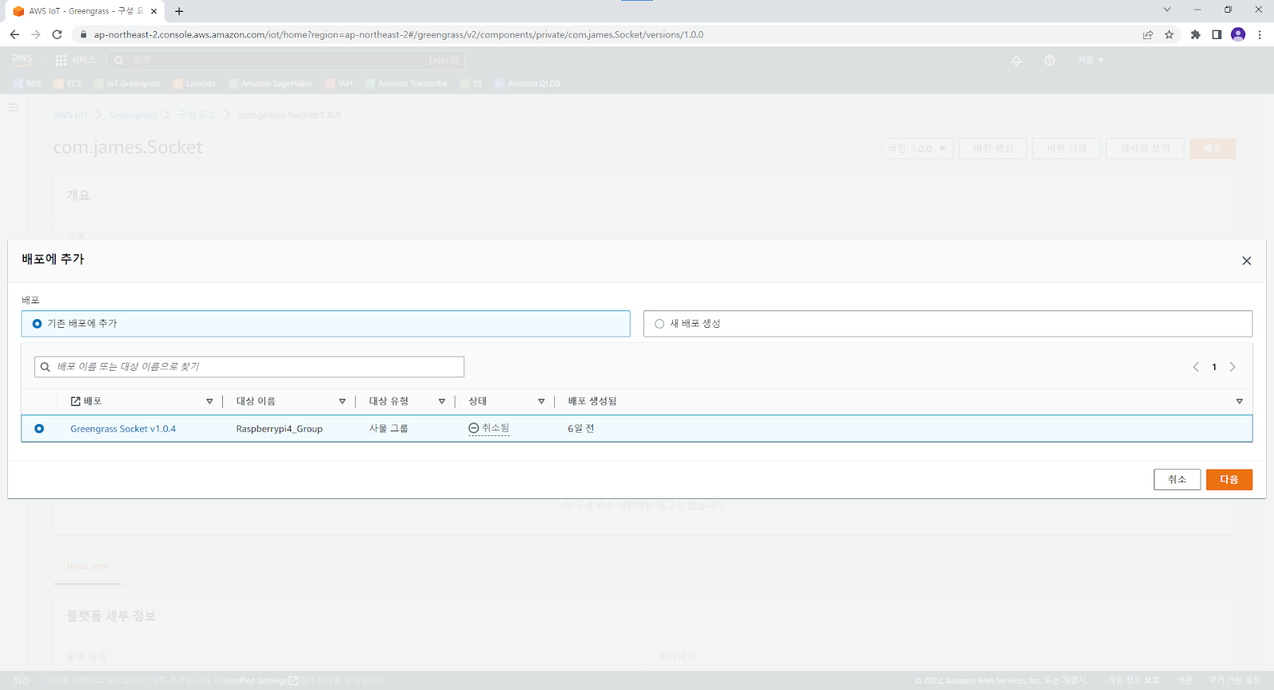Open a new browser tab
The image size is (1274, 690).
(x=179, y=11)
